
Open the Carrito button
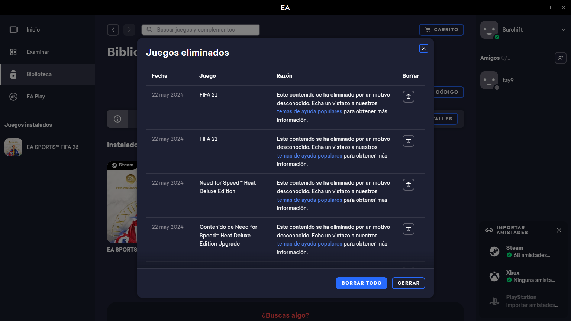pyautogui.click(x=441, y=30)
